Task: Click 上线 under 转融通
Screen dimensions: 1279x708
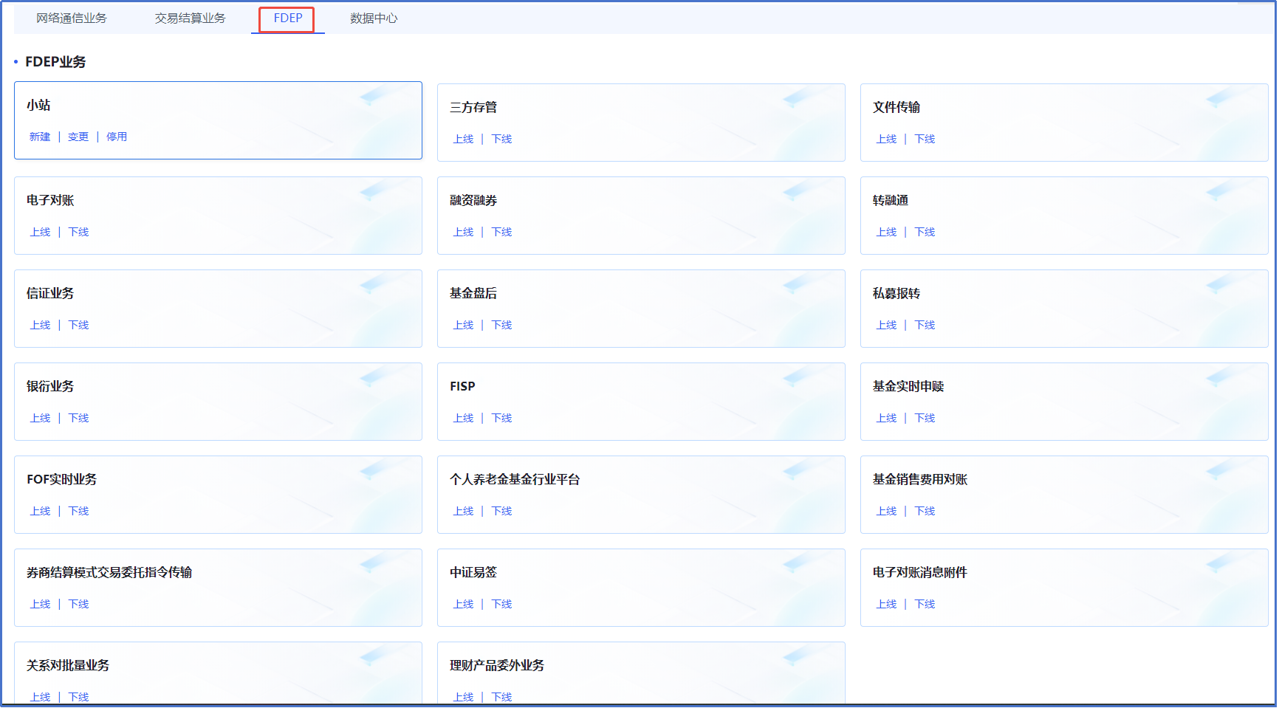Action: coord(887,232)
